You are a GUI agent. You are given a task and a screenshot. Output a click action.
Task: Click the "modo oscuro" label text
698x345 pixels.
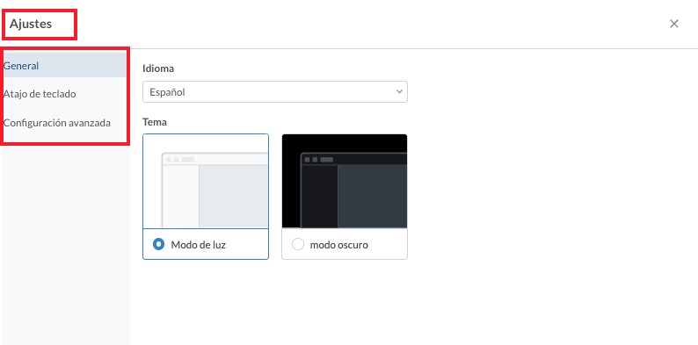(338, 245)
